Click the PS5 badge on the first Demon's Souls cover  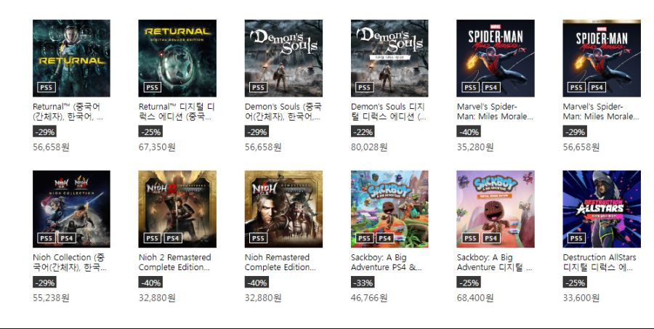coord(258,87)
